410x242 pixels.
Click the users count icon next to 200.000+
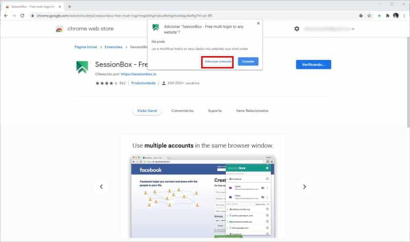[164, 83]
